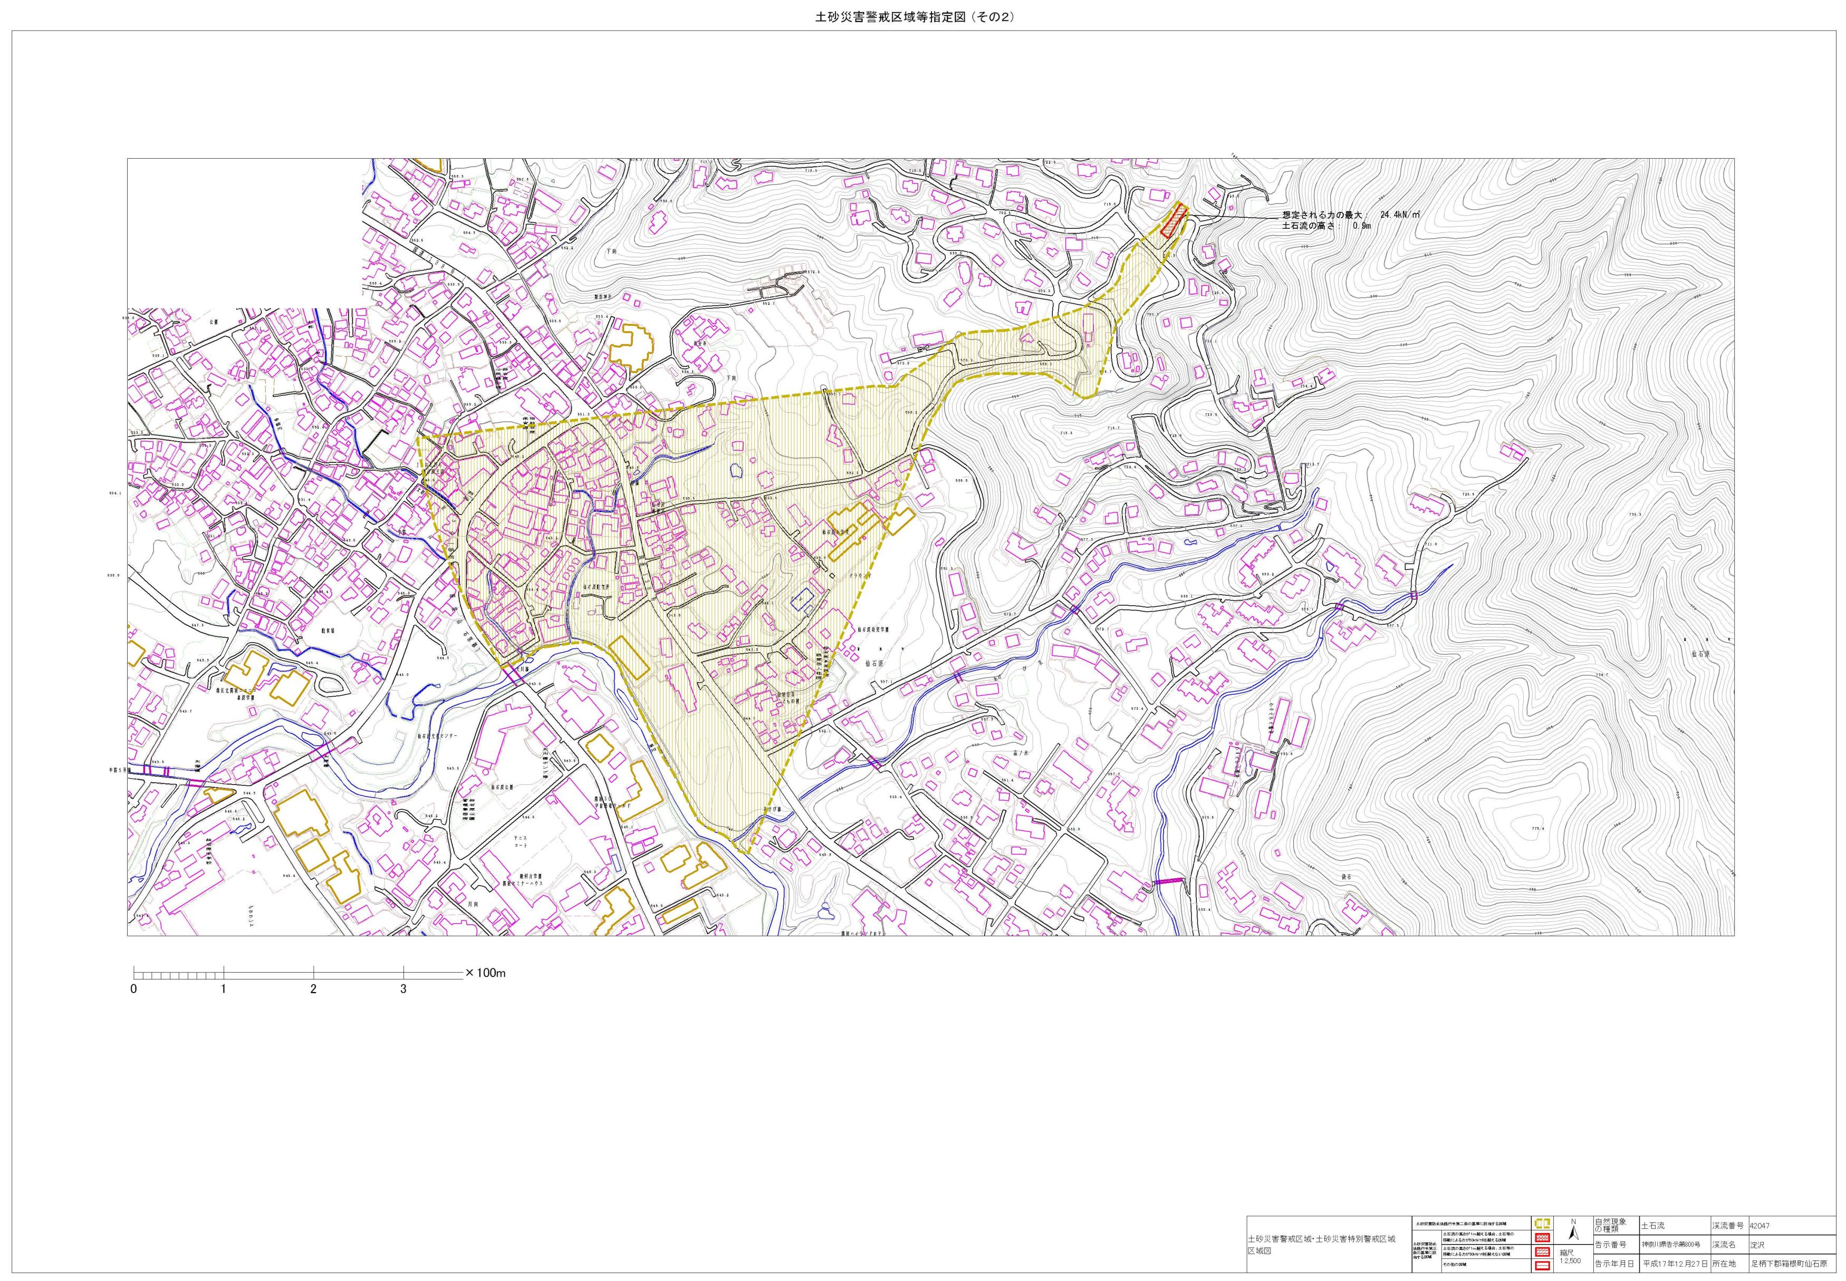The image size is (1846, 1281).
Task: Click the red cross-hatched legend symbol
Action: click(1542, 1238)
